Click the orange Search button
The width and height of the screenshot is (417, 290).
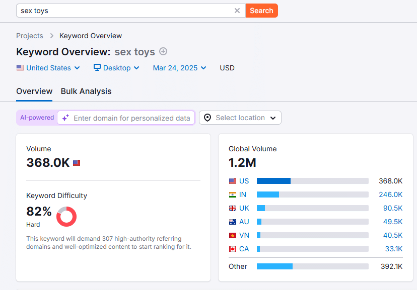tap(262, 11)
